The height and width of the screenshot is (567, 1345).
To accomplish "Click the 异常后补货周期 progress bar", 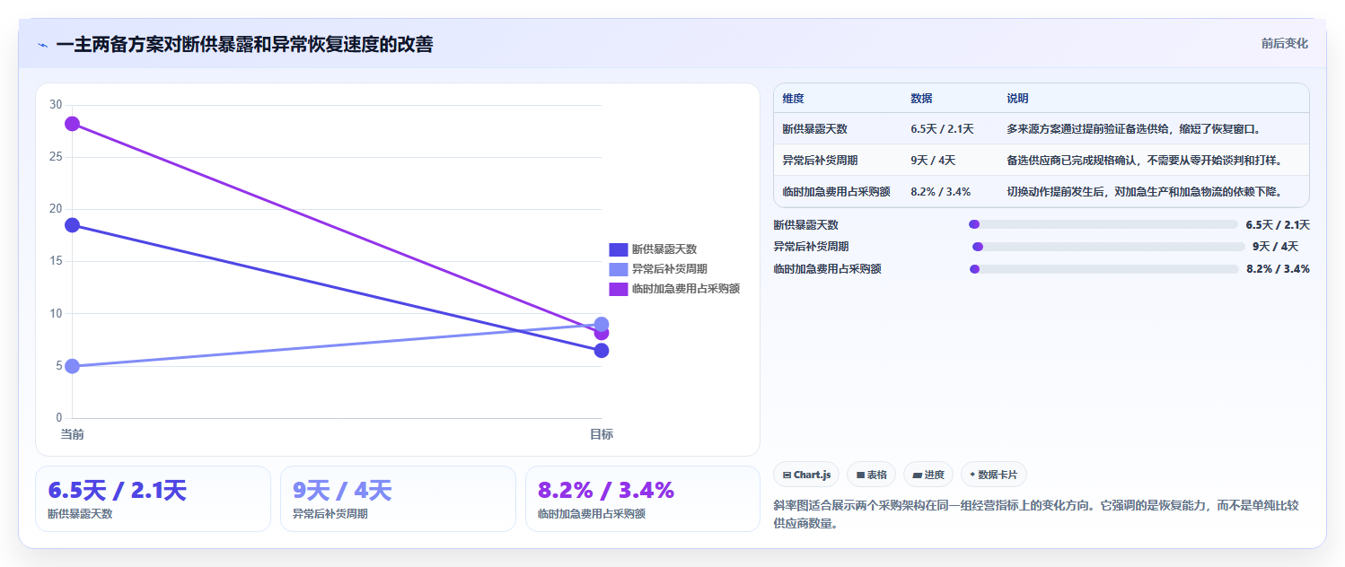I will [1109, 247].
